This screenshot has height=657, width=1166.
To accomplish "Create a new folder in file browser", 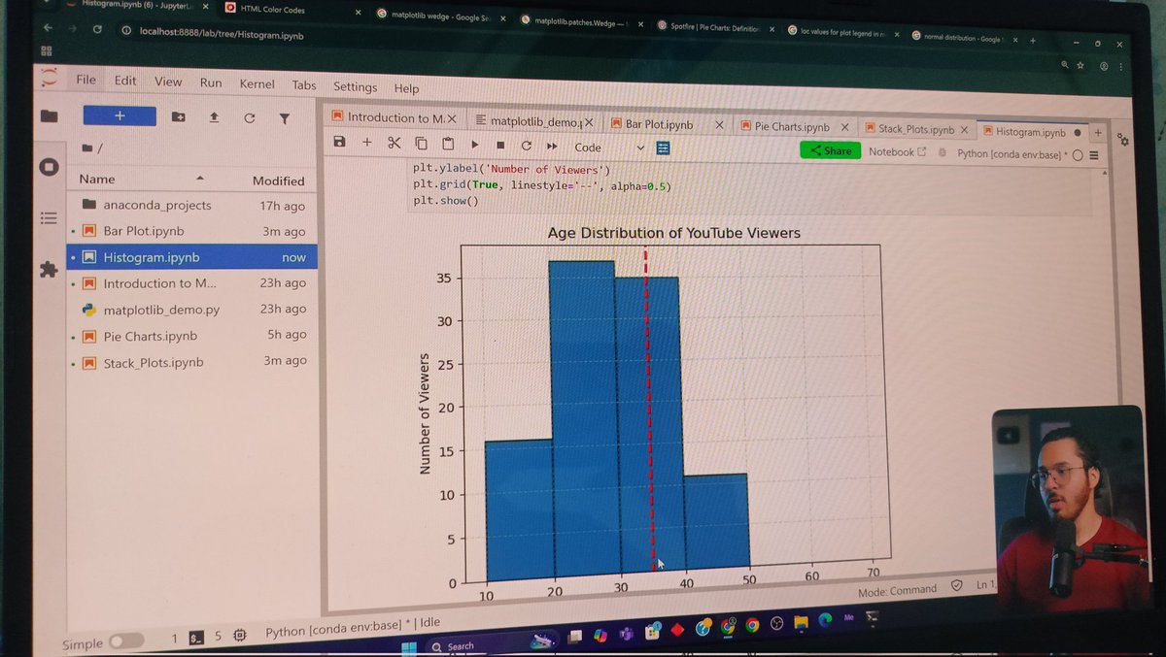I will [179, 116].
